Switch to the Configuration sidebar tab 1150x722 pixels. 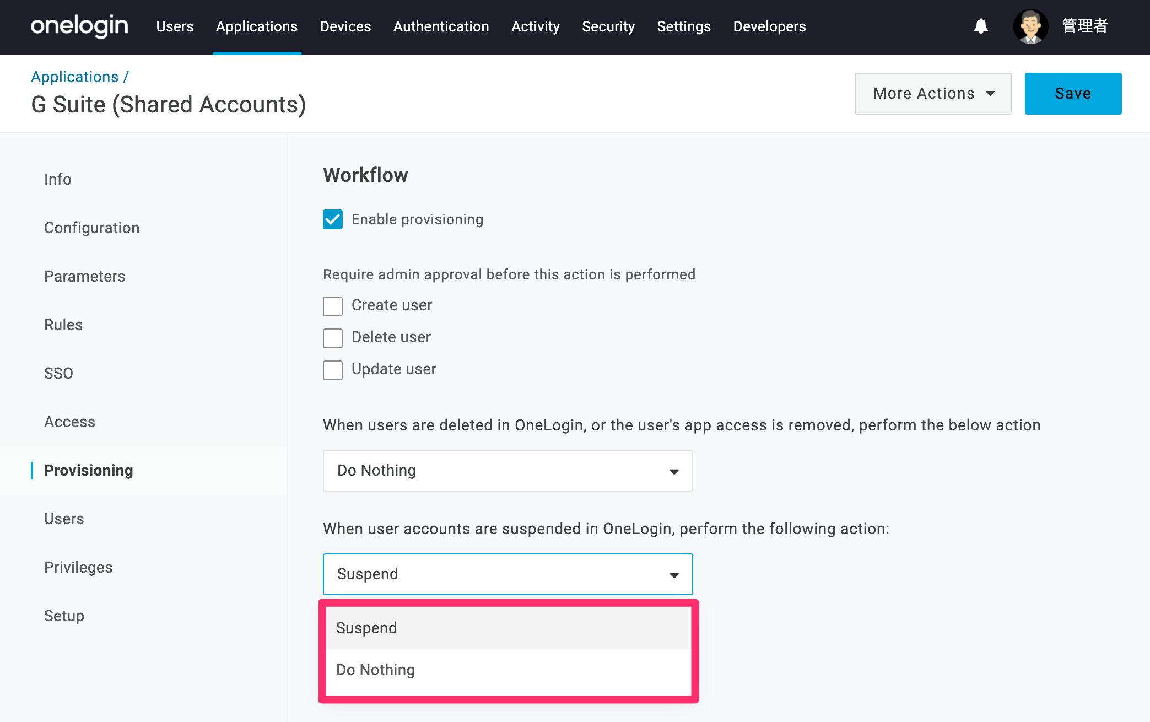pyautogui.click(x=92, y=228)
